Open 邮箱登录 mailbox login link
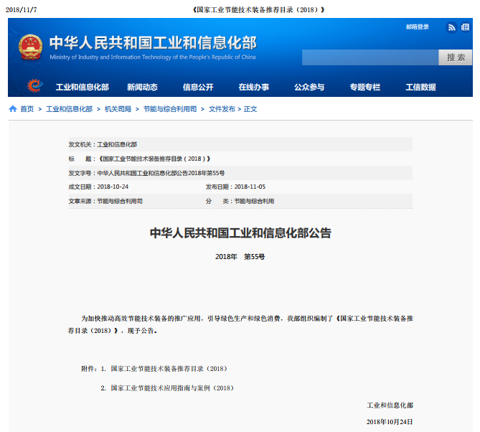The height and width of the screenshot is (432, 480). tap(418, 27)
